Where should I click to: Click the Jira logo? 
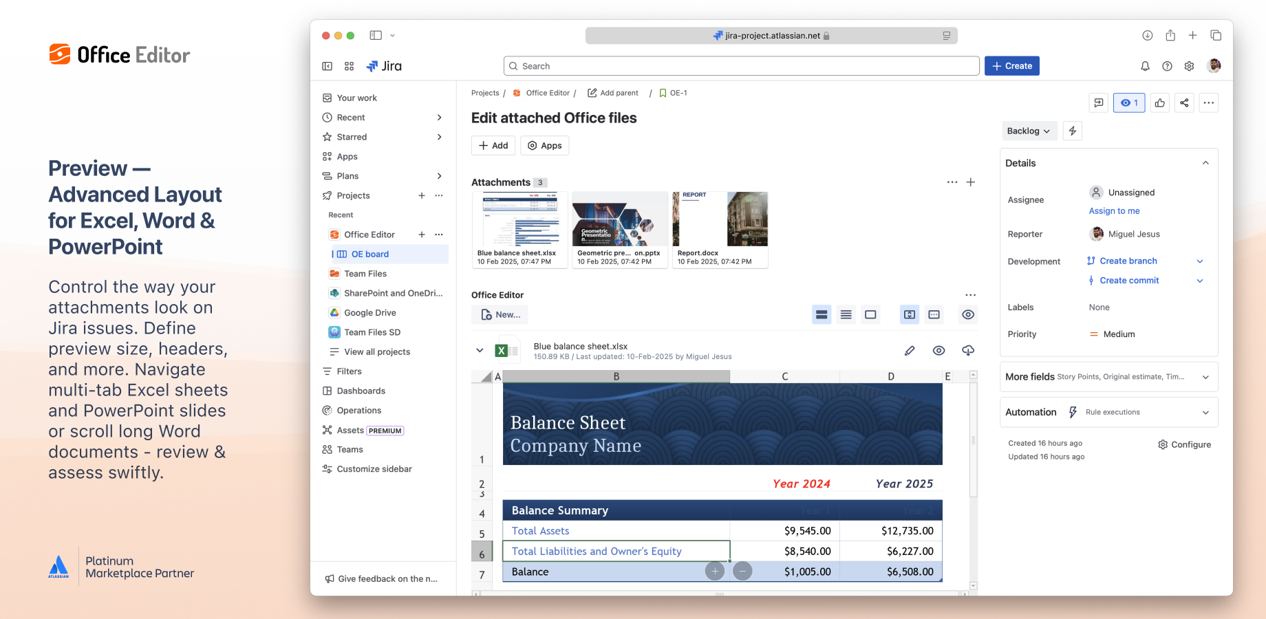384,66
